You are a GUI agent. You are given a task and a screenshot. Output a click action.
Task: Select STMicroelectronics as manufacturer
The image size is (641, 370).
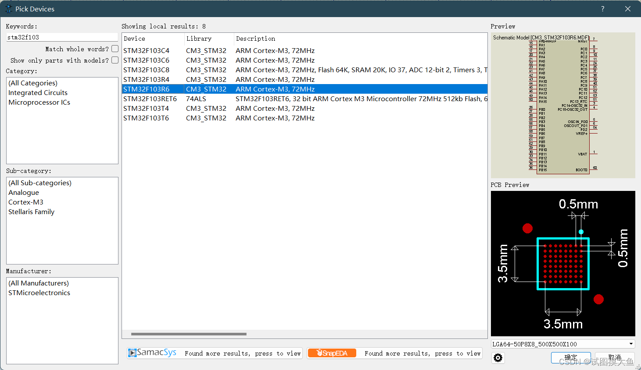coord(39,292)
